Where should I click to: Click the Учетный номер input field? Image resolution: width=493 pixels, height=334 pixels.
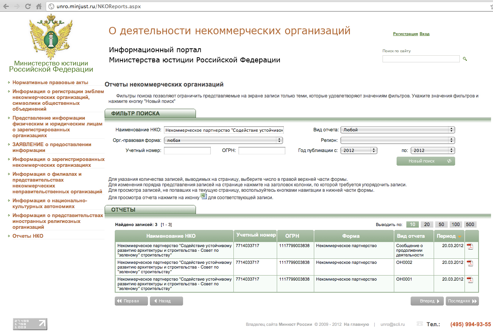pos(187,150)
